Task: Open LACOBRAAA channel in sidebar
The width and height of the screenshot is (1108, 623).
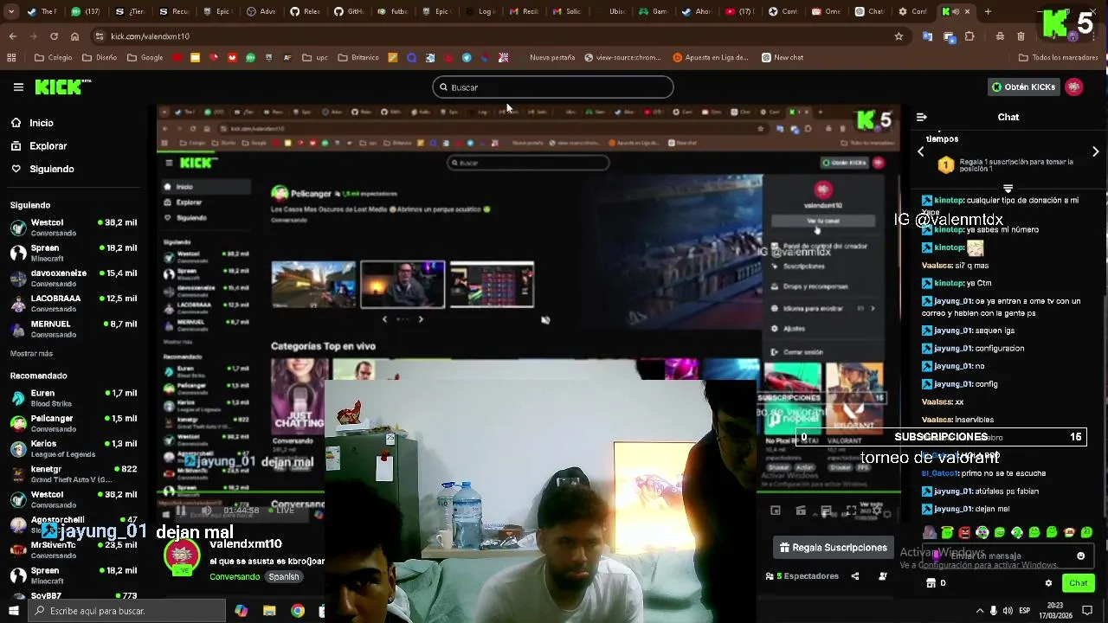Action: point(73,303)
